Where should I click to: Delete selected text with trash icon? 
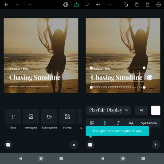pos(148,5)
